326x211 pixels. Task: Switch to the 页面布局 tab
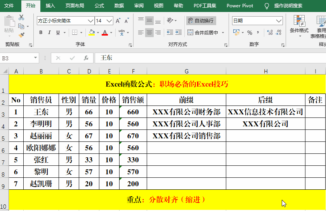tap(75, 6)
